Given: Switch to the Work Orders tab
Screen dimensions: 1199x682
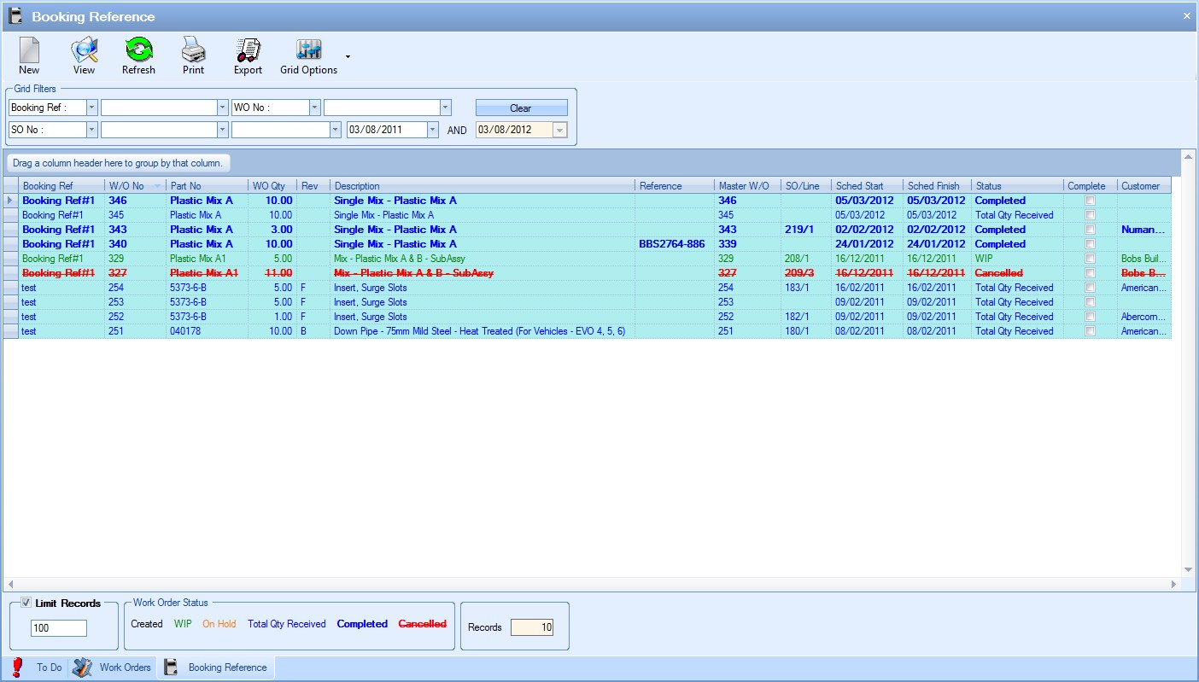Looking at the screenshot, I should pos(124,667).
